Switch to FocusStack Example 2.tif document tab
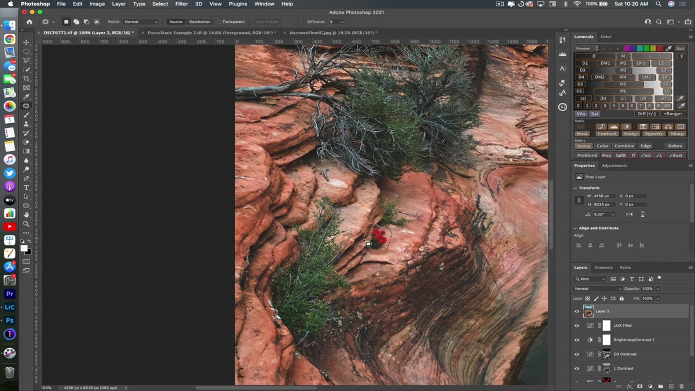 click(x=211, y=32)
